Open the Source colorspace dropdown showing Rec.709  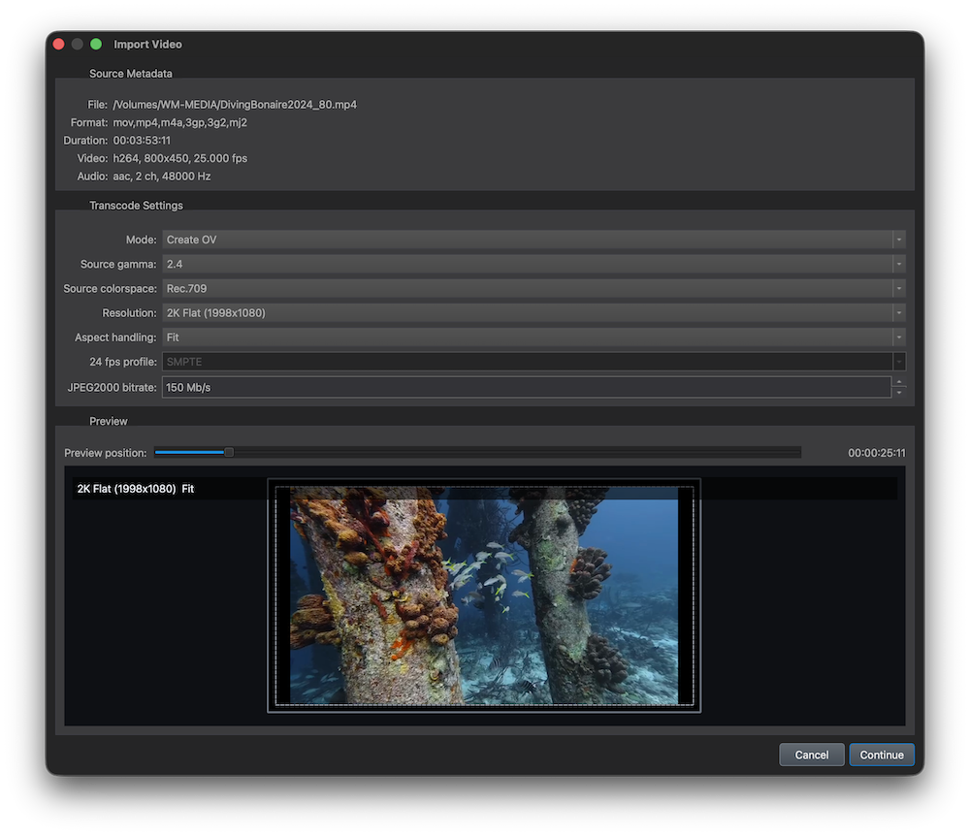[x=533, y=288]
